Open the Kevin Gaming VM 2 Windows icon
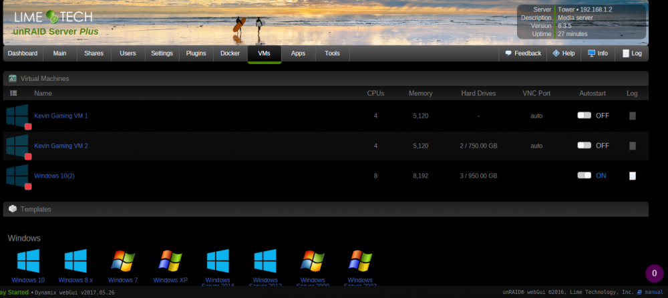Screen dimensions: 668x298 click(17, 146)
